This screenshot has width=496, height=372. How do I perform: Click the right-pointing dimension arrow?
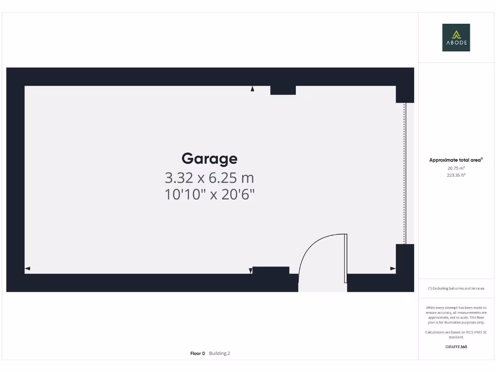click(x=393, y=268)
